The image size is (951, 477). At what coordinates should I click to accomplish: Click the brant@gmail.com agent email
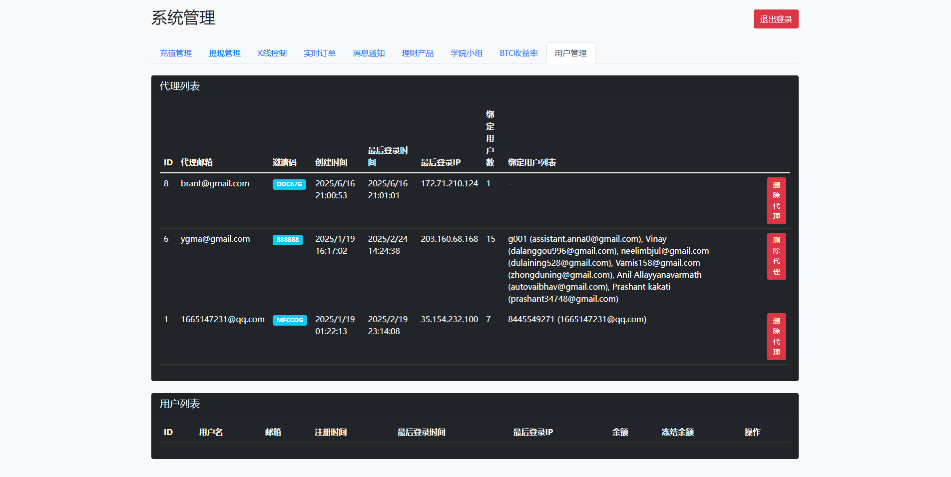(x=215, y=183)
